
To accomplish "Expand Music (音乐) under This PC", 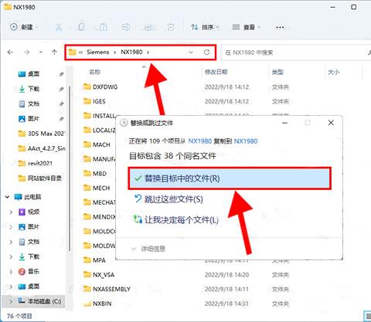I will [x=11, y=272].
